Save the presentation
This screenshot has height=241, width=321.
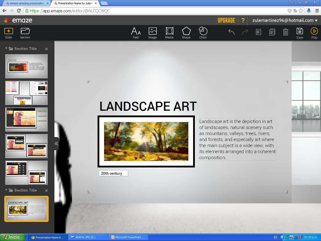[300, 33]
